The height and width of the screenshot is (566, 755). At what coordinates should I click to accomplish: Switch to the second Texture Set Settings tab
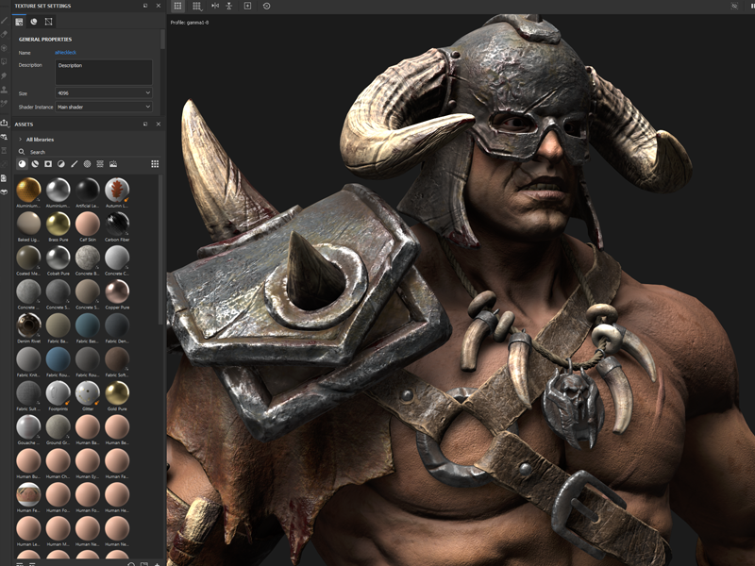click(34, 21)
